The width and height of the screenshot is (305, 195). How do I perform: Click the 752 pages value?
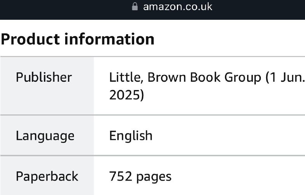tap(140, 177)
